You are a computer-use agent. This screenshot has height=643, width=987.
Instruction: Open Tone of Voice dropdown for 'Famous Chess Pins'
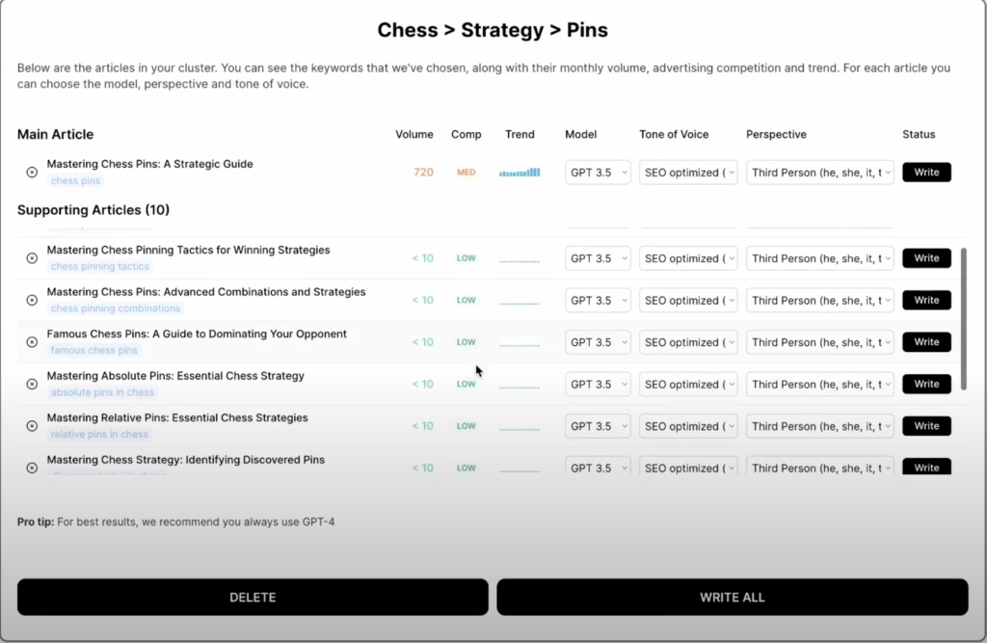688,342
